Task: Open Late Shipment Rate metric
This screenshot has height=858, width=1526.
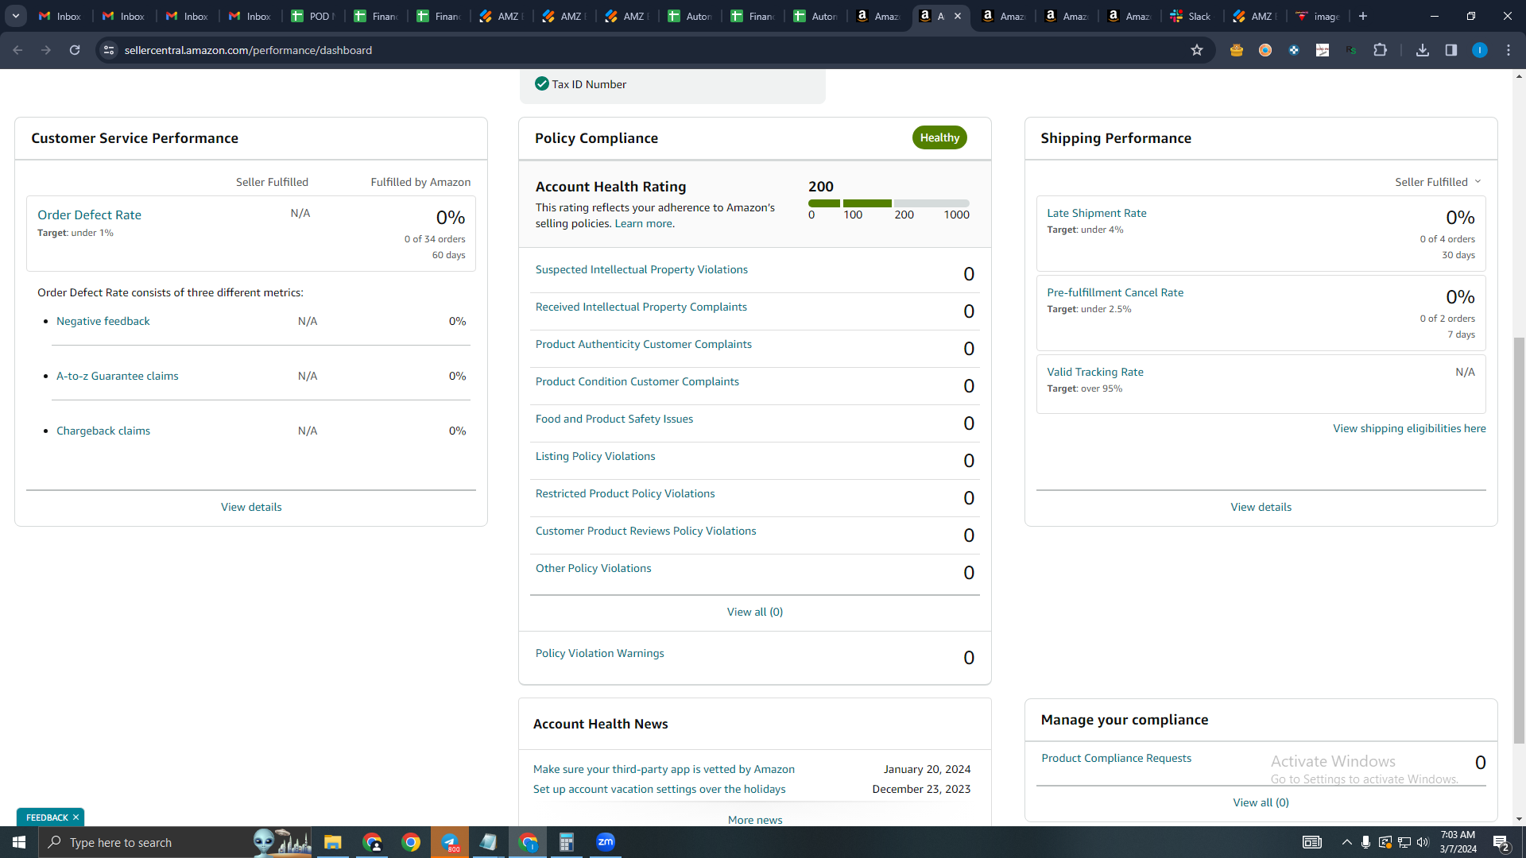Action: coord(1096,213)
